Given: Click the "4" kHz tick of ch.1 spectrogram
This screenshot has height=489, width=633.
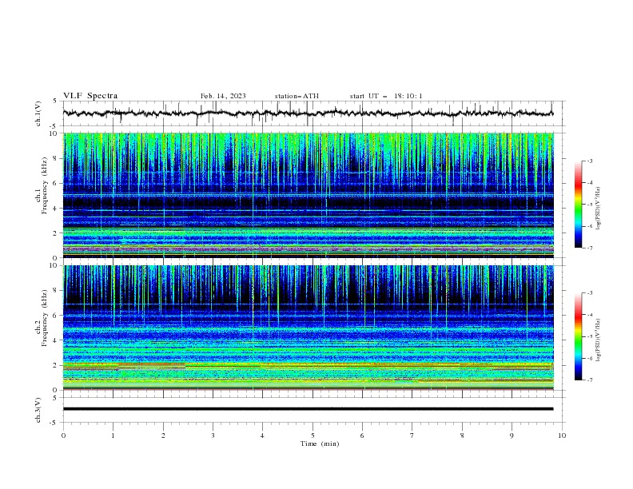Looking at the screenshot, I should (57, 209).
